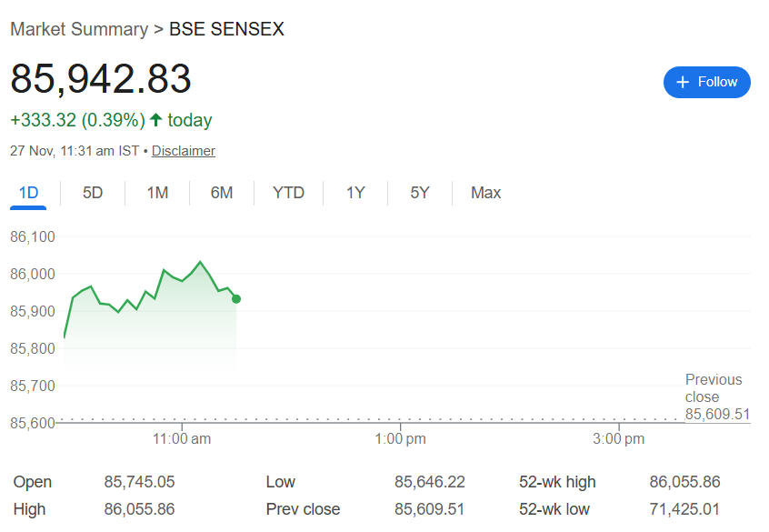Image resolution: width=769 pixels, height=532 pixels.
Task: Open the Disclaimer link
Action: tap(184, 151)
